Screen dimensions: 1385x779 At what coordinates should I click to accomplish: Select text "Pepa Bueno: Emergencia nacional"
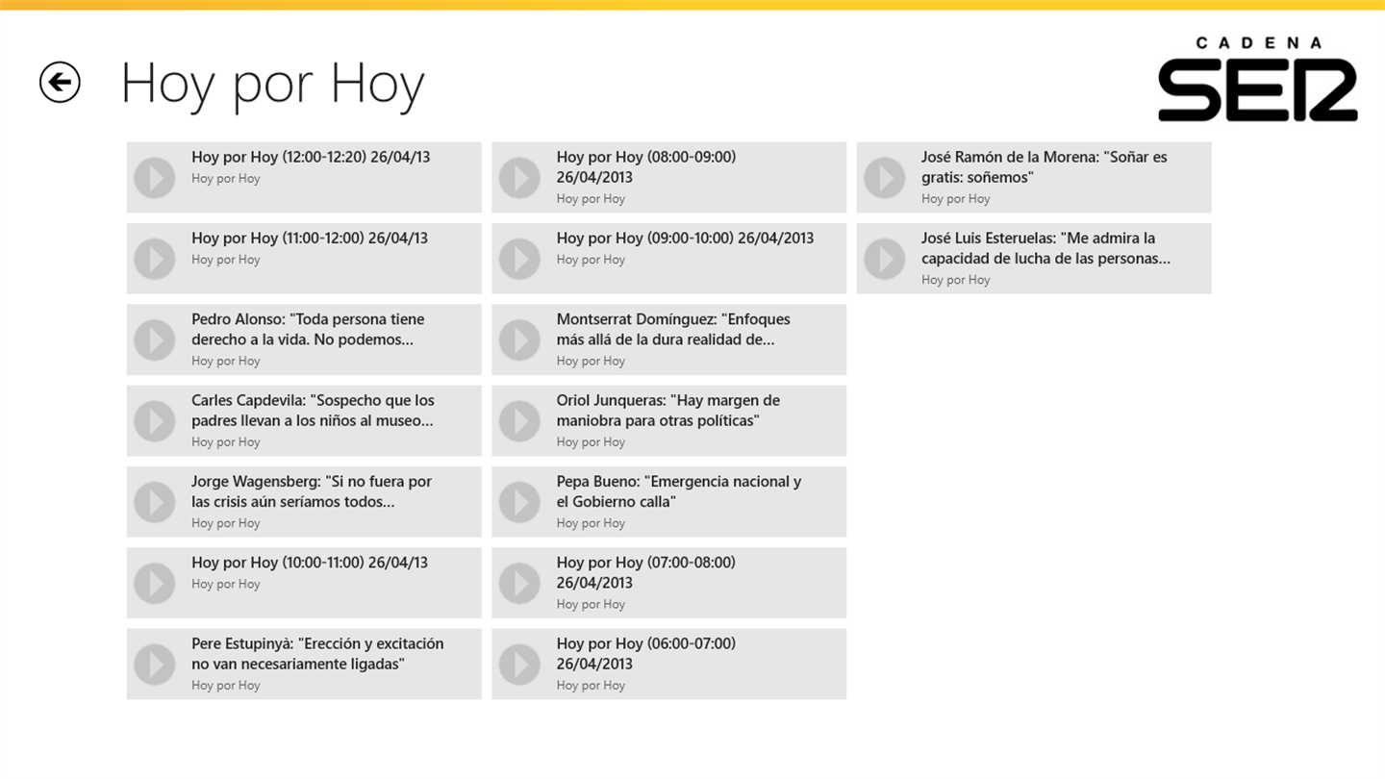[679, 490]
